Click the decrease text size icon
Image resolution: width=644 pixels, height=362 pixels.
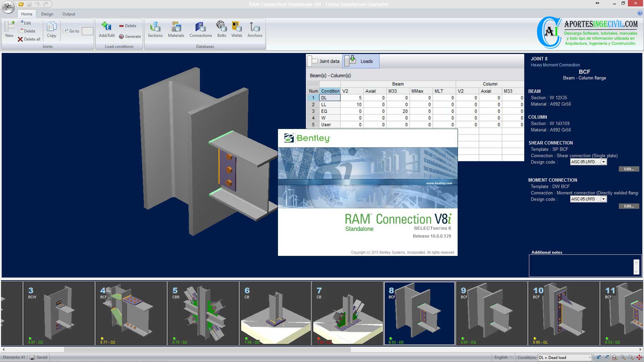(607, 357)
